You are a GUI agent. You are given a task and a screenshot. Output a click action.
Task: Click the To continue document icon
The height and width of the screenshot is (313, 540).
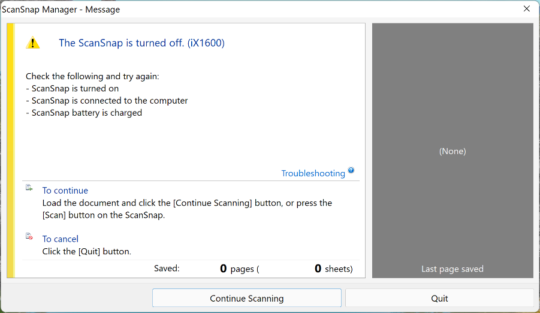click(29, 188)
